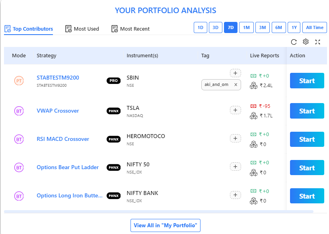Click the horizontal scrollbar below the table
Viewport: 329px width, 234px height.
158,212
